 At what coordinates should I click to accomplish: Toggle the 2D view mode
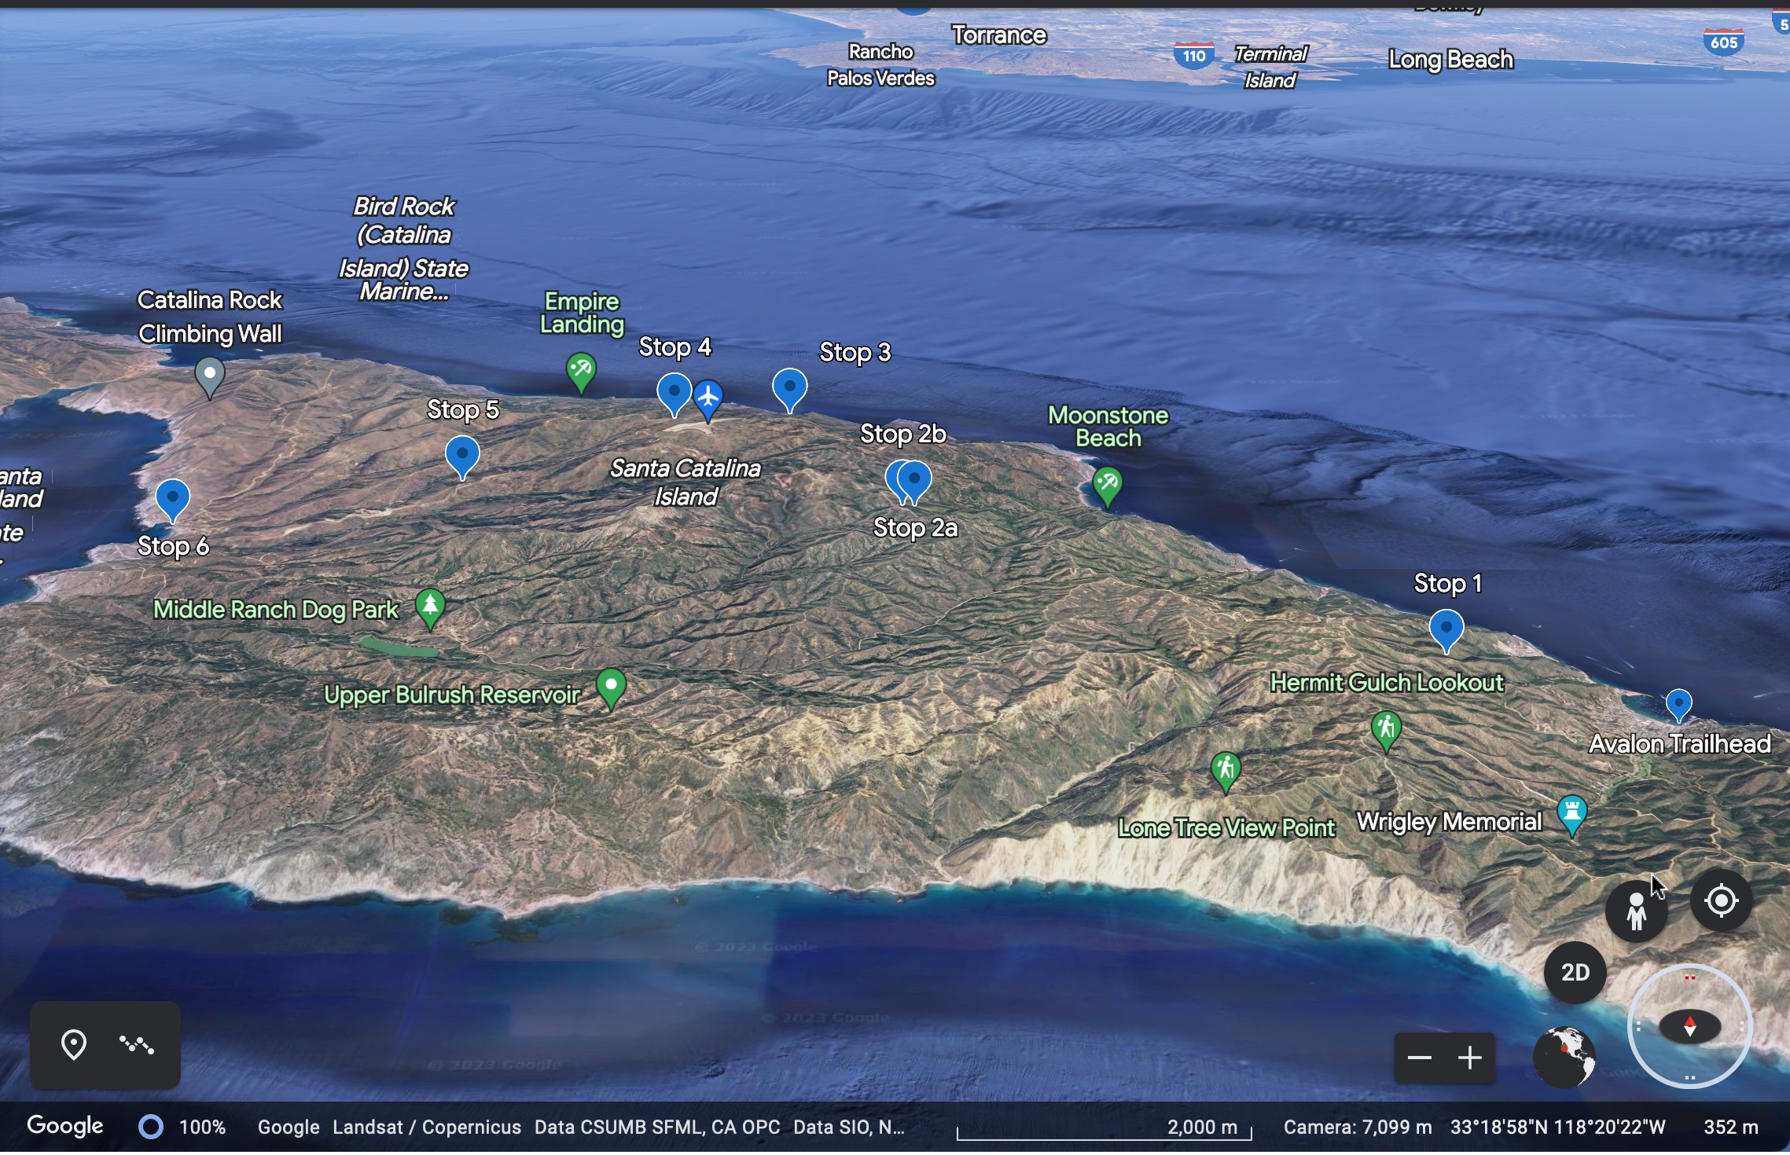click(x=1575, y=973)
